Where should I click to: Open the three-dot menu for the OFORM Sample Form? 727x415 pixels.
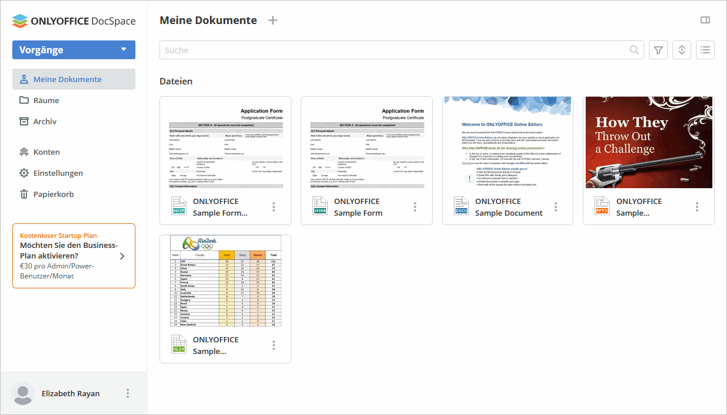tap(415, 207)
